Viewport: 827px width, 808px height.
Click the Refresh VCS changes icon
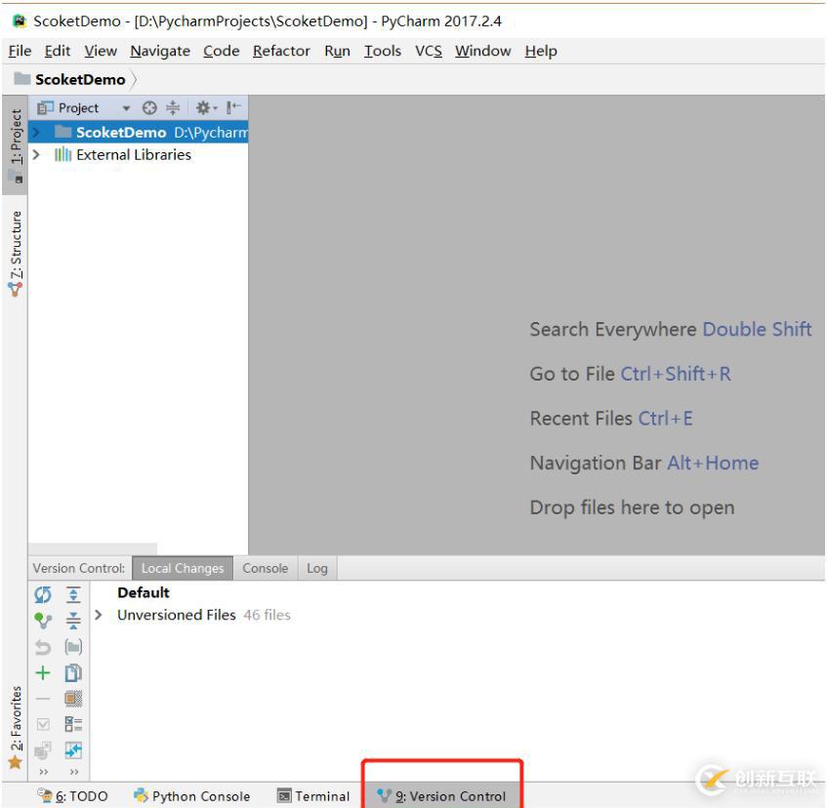tap(43, 593)
